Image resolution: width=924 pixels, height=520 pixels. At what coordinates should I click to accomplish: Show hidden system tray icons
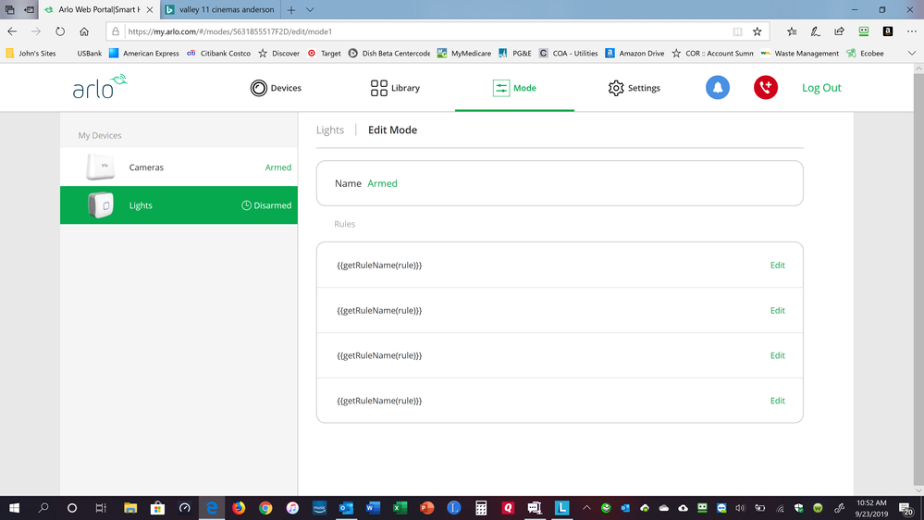(587, 508)
